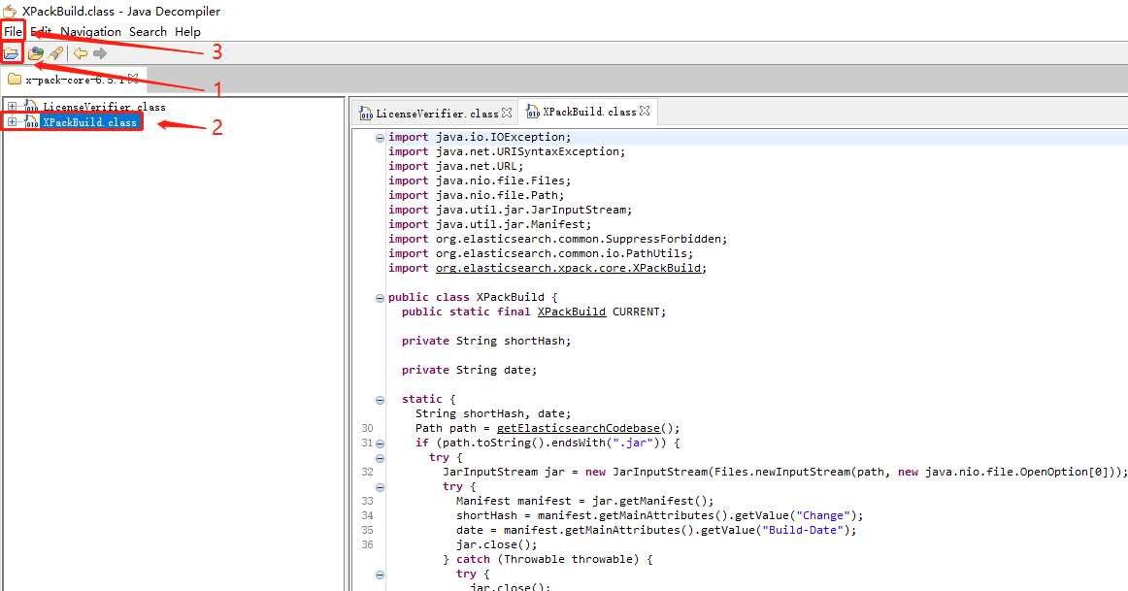1128x591 pixels.
Task: Click the Open Type toolbar icon
Action: (x=35, y=53)
